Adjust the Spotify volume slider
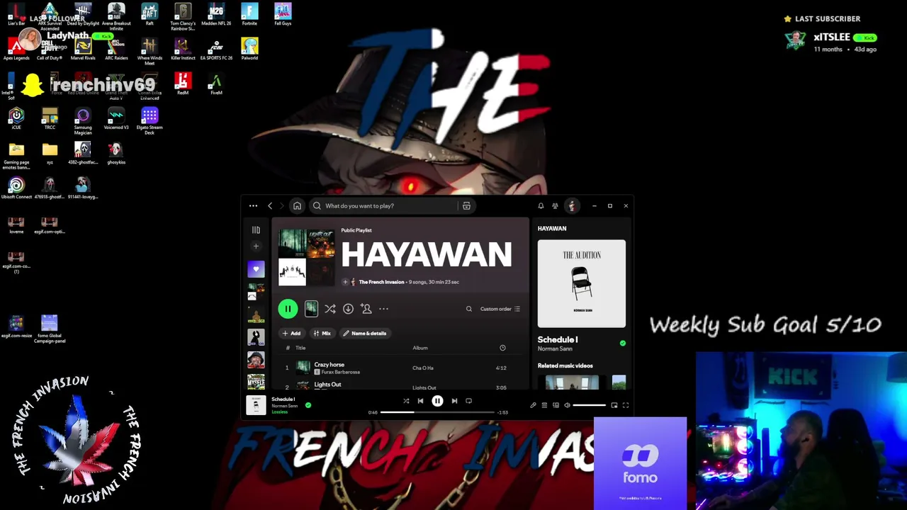Image resolution: width=907 pixels, height=510 pixels. coord(590,405)
